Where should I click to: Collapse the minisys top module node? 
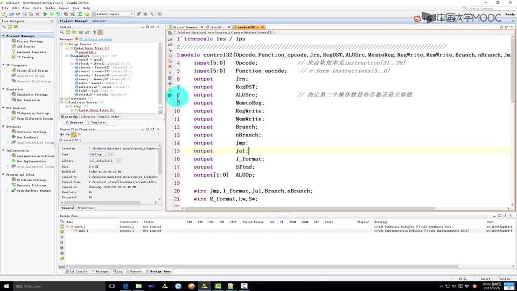pyautogui.click(x=67, y=56)
